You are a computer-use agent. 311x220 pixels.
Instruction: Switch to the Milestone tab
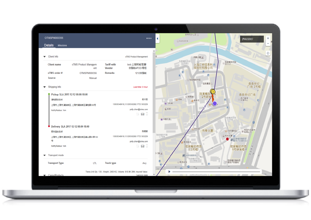coord(62,45)
